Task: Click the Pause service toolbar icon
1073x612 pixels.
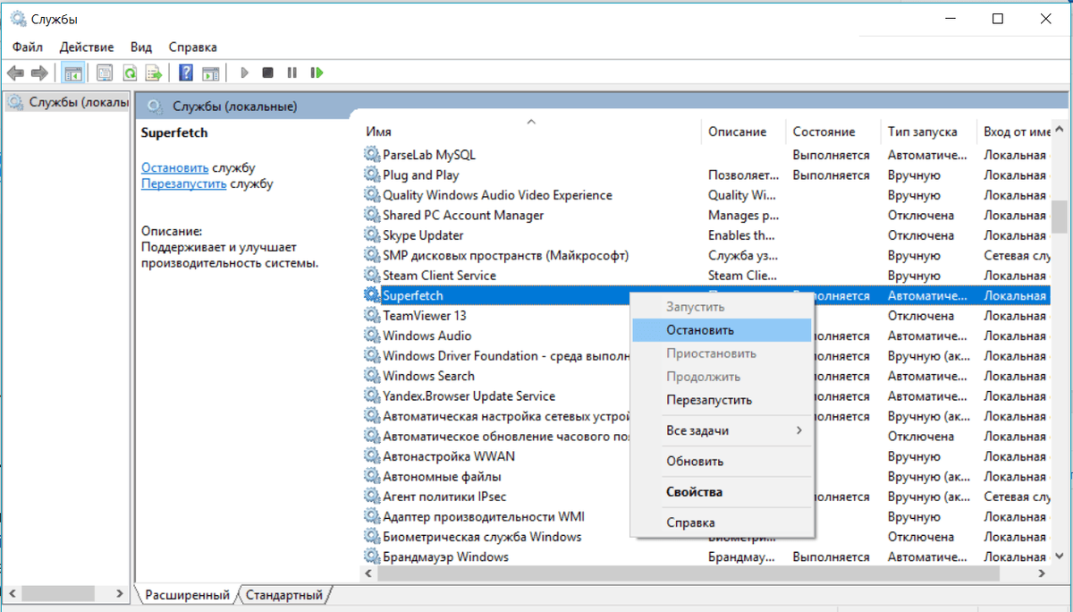Action: [x=291, y=73]
